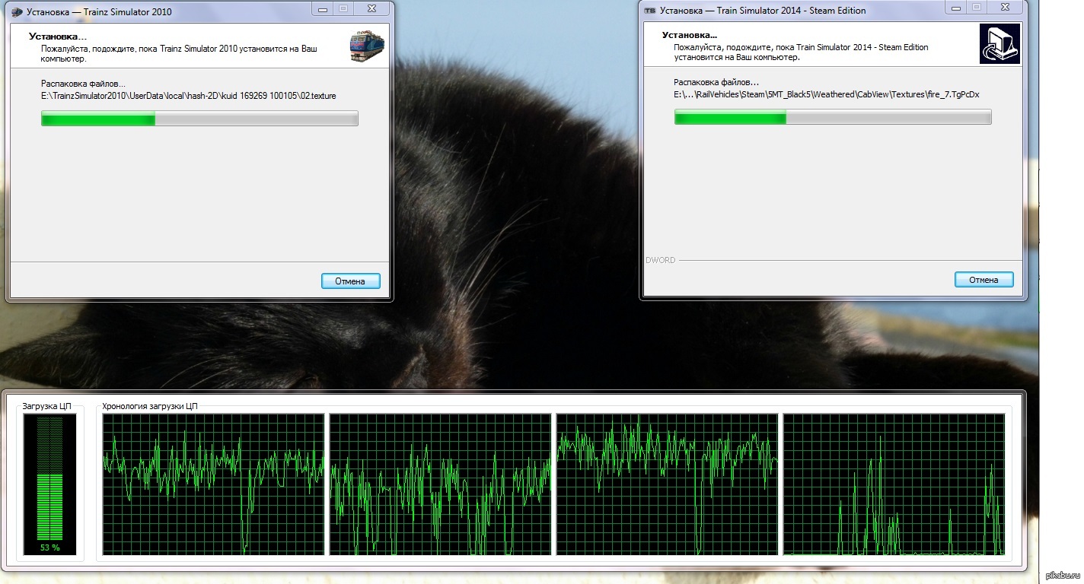Click the 'Установка...' heading in Trainz Simulator 2010 installer
The image size is (1084, 584).
point(58,36)
